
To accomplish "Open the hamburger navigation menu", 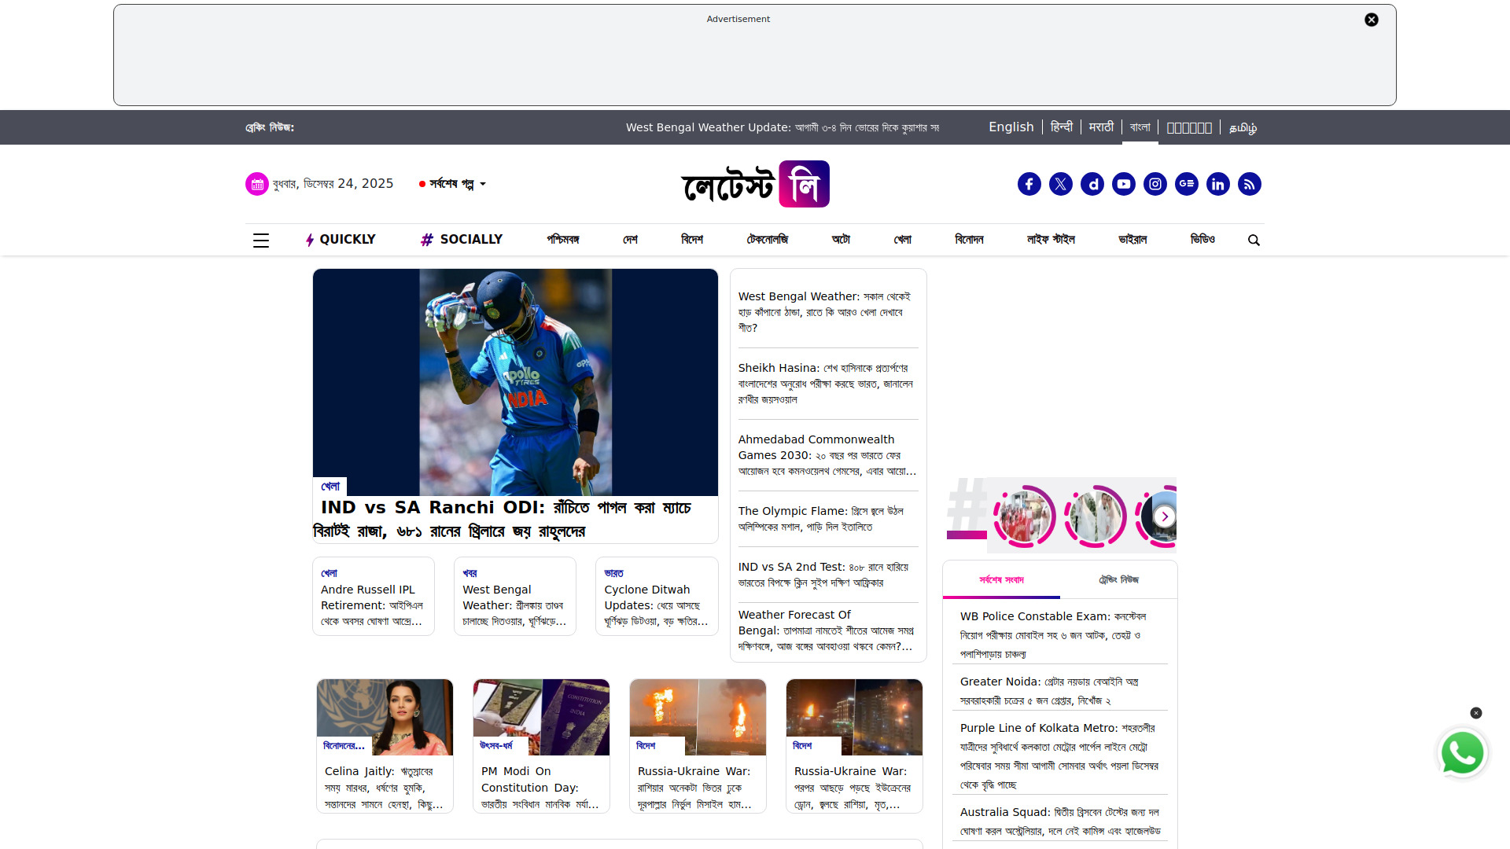I will pyautogui.click(x=260, y=240).
